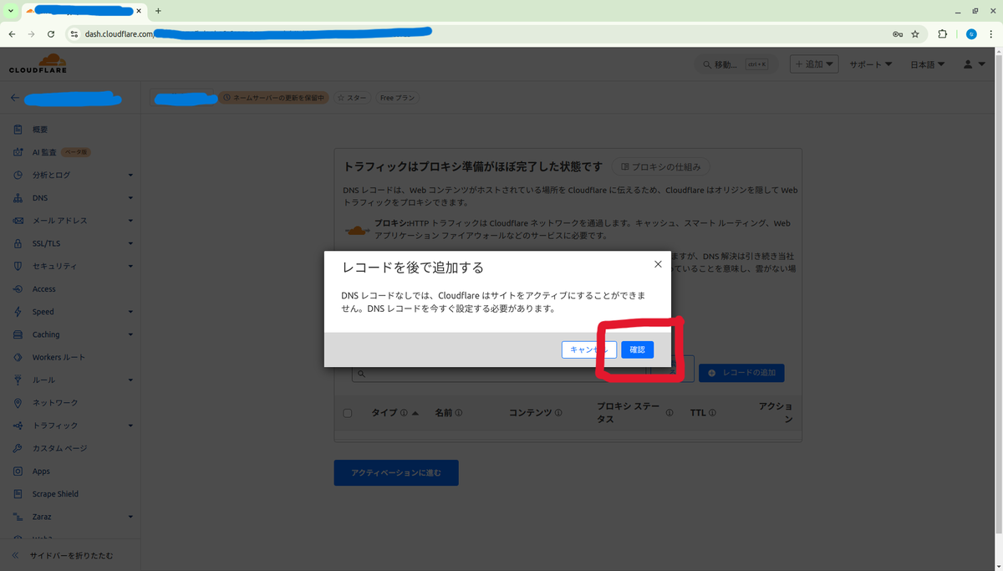1003x571 pixels.
Task: Click the Free プラン badge
Action: [x=397, y=98]
